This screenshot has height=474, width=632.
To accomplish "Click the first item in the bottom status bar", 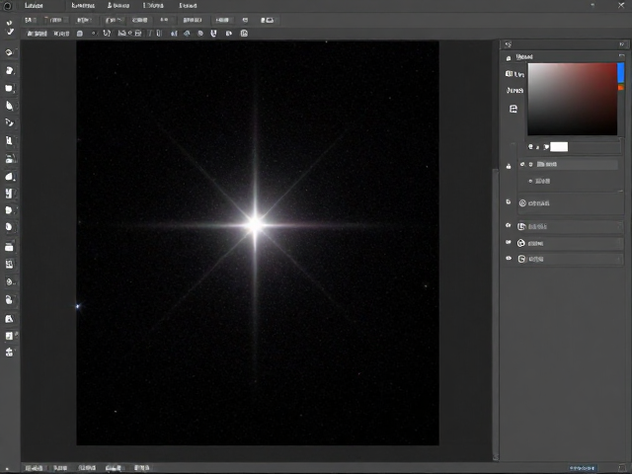I will 34,468.
